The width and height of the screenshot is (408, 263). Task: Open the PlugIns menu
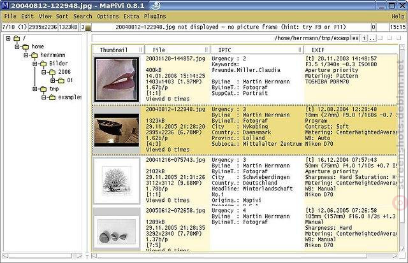click(x=155, y=17)
